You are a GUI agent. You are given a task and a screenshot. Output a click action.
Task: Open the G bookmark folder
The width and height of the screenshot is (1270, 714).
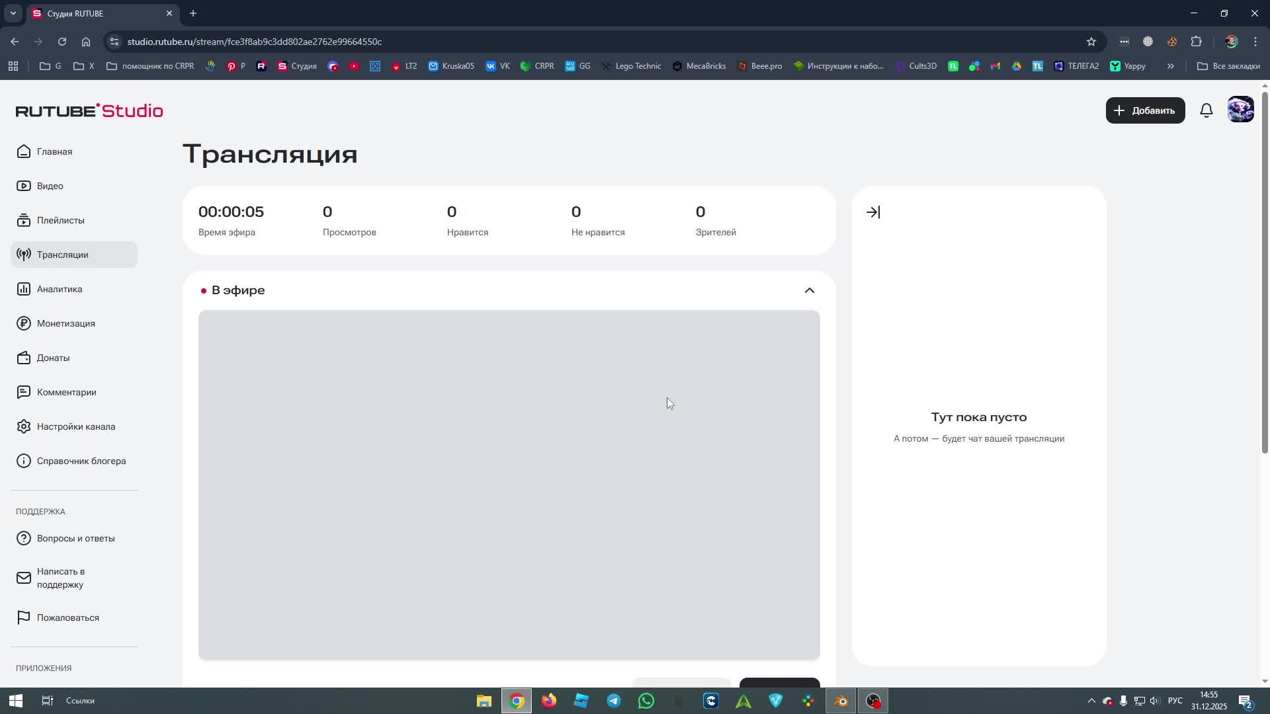(x=50, y=66)
